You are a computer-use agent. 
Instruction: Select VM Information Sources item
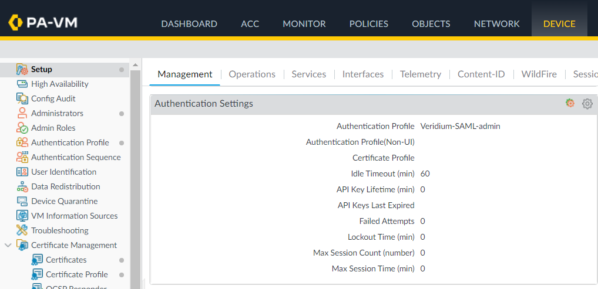(74, 216)
